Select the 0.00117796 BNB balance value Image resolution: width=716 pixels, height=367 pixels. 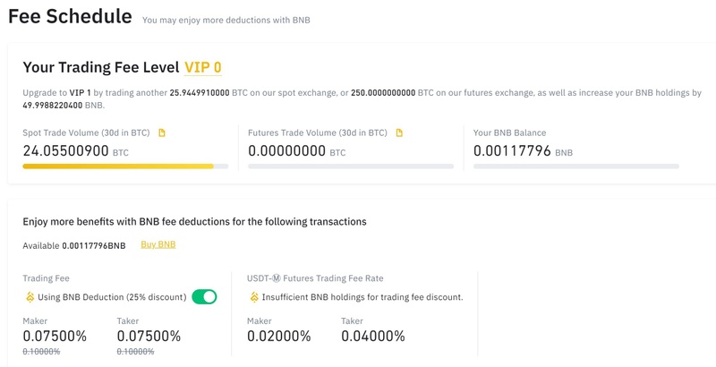coord(523,150)
